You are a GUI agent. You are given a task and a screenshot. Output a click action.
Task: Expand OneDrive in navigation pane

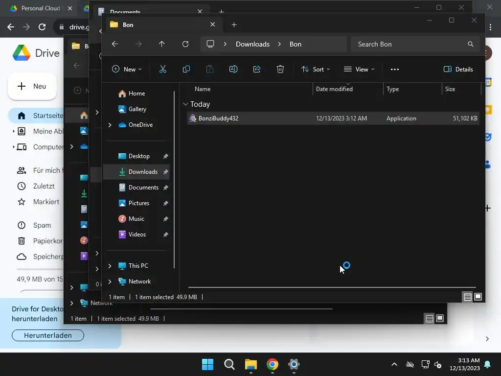pos(110,125)
